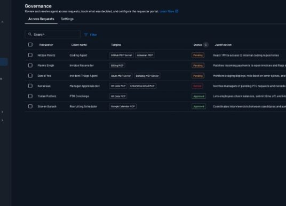Click the Google Calendar MCP target tag
Image resolution: width=286 pixels, height=206 pixels.
point(123,106)
